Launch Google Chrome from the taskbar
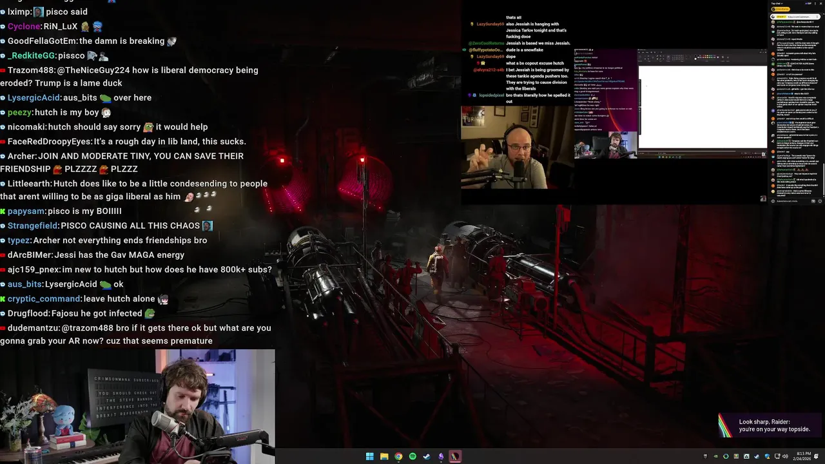The width and height of the screenshot is (825, 464). 398,456
